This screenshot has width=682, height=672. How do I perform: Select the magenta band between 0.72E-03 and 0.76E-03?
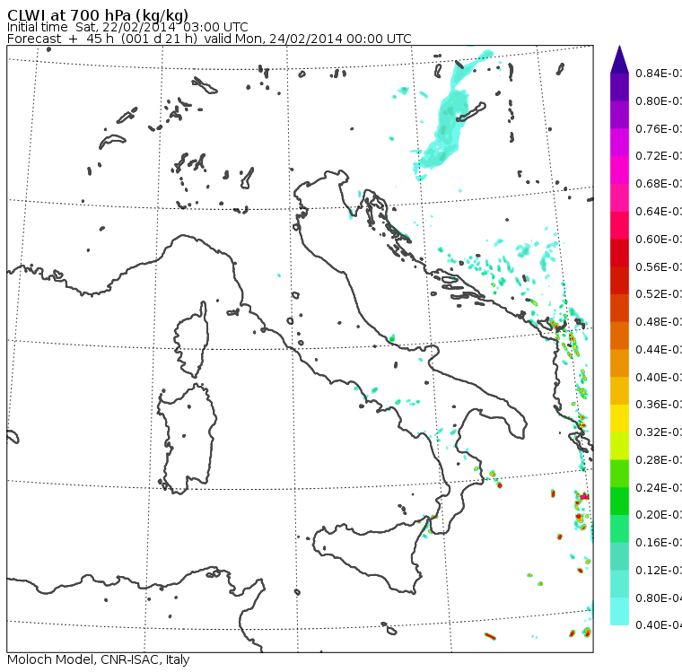click(619, 143)
